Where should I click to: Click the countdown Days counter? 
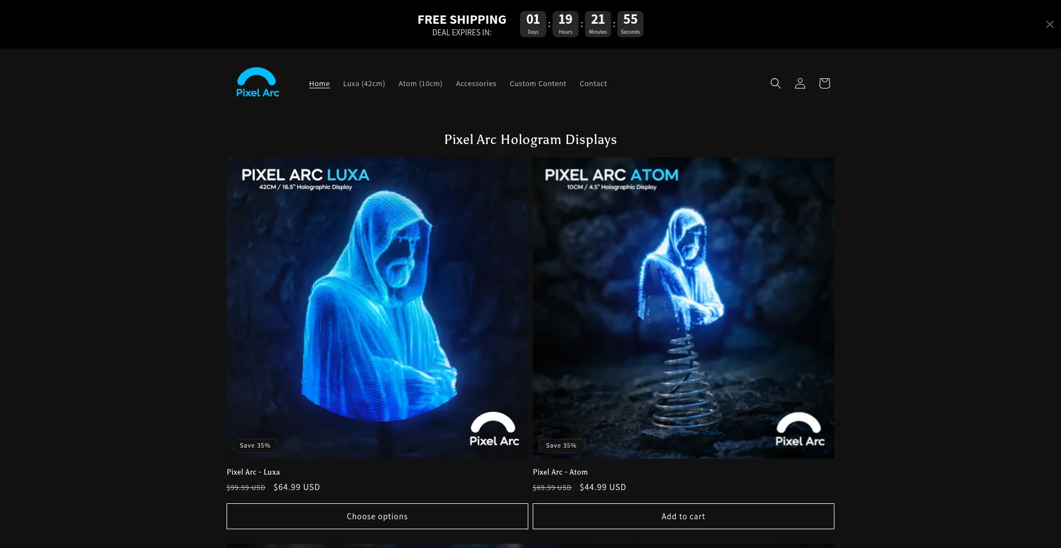click(533, 24)
